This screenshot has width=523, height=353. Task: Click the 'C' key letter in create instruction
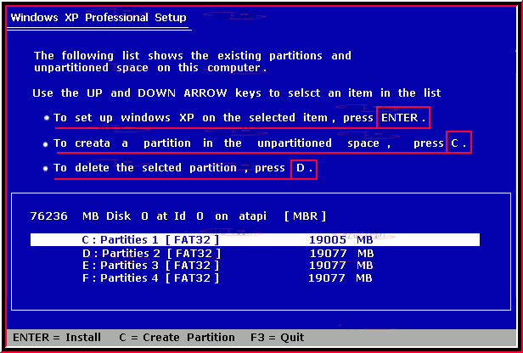(454, 143)
